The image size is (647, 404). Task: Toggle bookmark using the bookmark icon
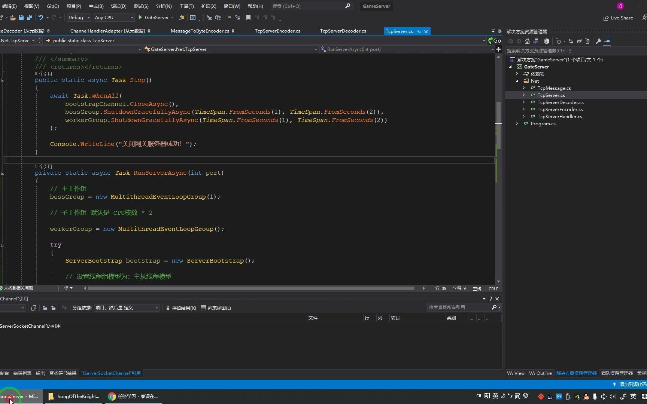pyautogui.click(x=248, y=18)
